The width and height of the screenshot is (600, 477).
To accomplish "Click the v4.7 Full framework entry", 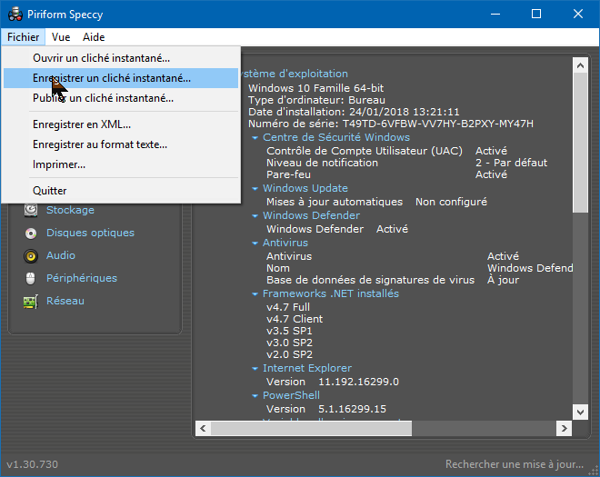I will click(288, 307).
